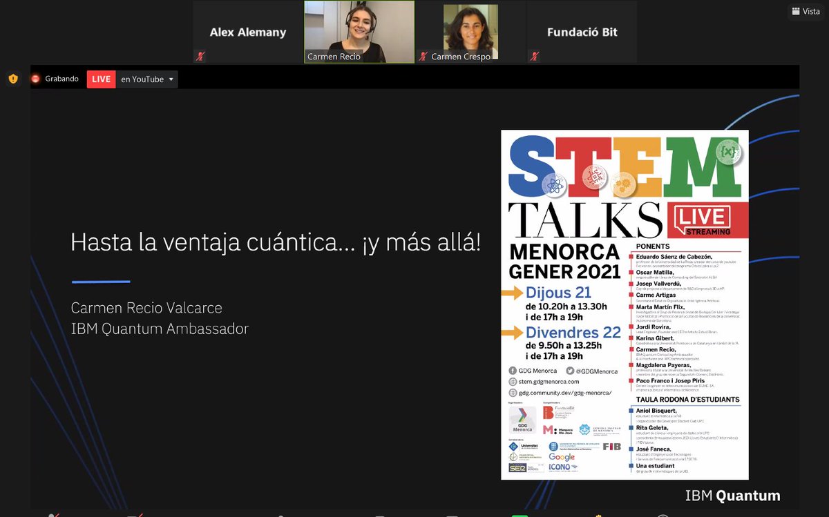Click the orange arrow beside Divendres 22
Screen dimensions: 829x517
(x=512, y=333)
